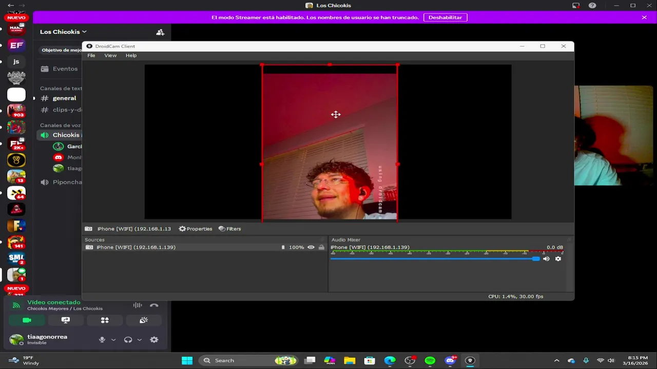The image size is (657, 369).
Task: Open Audio Mixer settings gear
Action: point(558,259)
